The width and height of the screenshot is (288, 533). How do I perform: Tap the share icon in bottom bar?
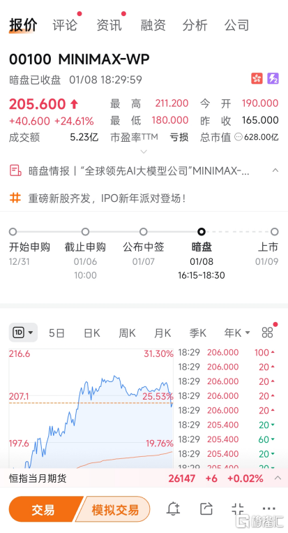[206, 509]
